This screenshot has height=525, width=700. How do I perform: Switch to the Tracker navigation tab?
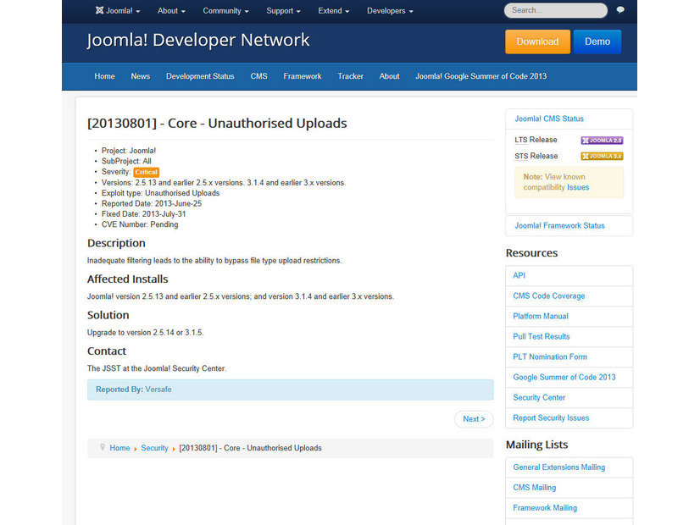click(350, 76)
